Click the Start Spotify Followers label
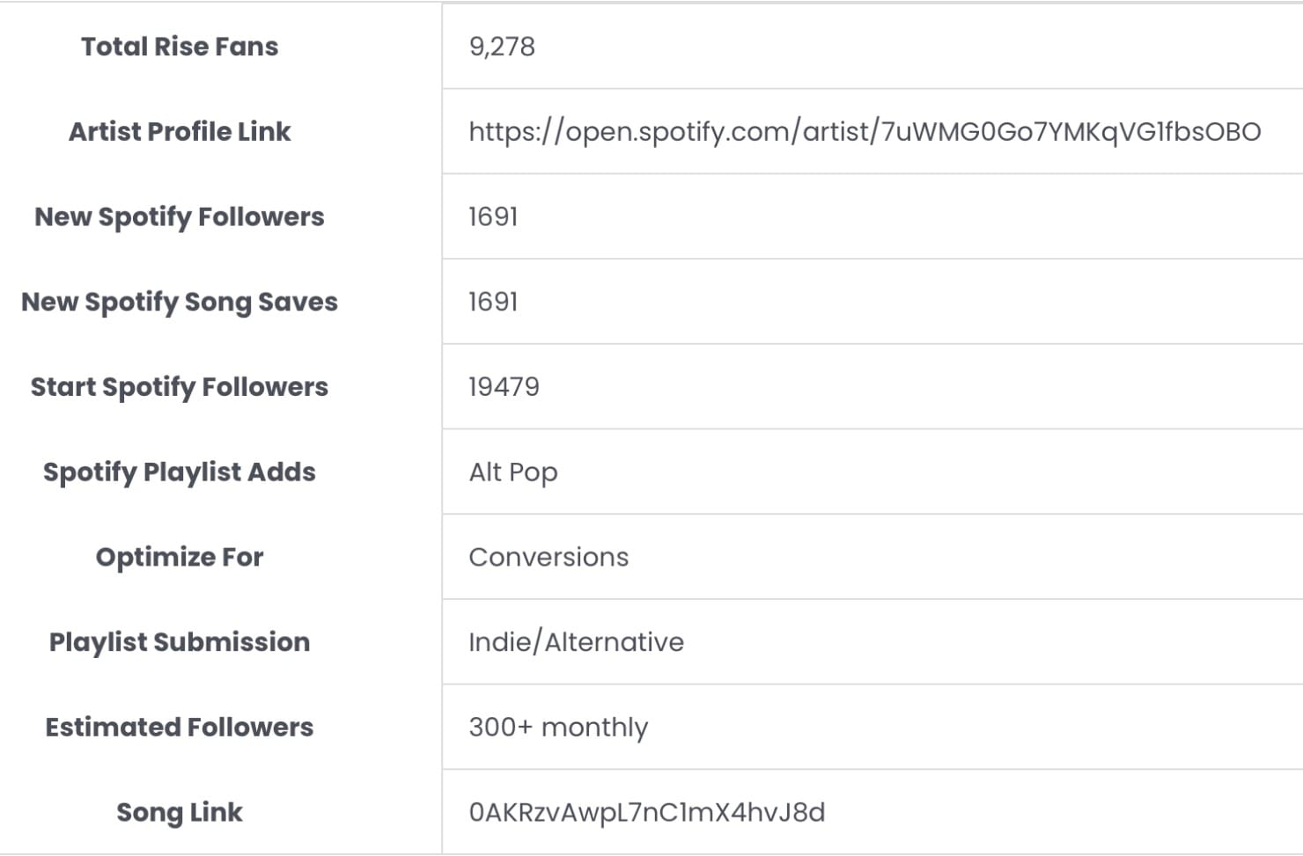 (x=180, y=387)
